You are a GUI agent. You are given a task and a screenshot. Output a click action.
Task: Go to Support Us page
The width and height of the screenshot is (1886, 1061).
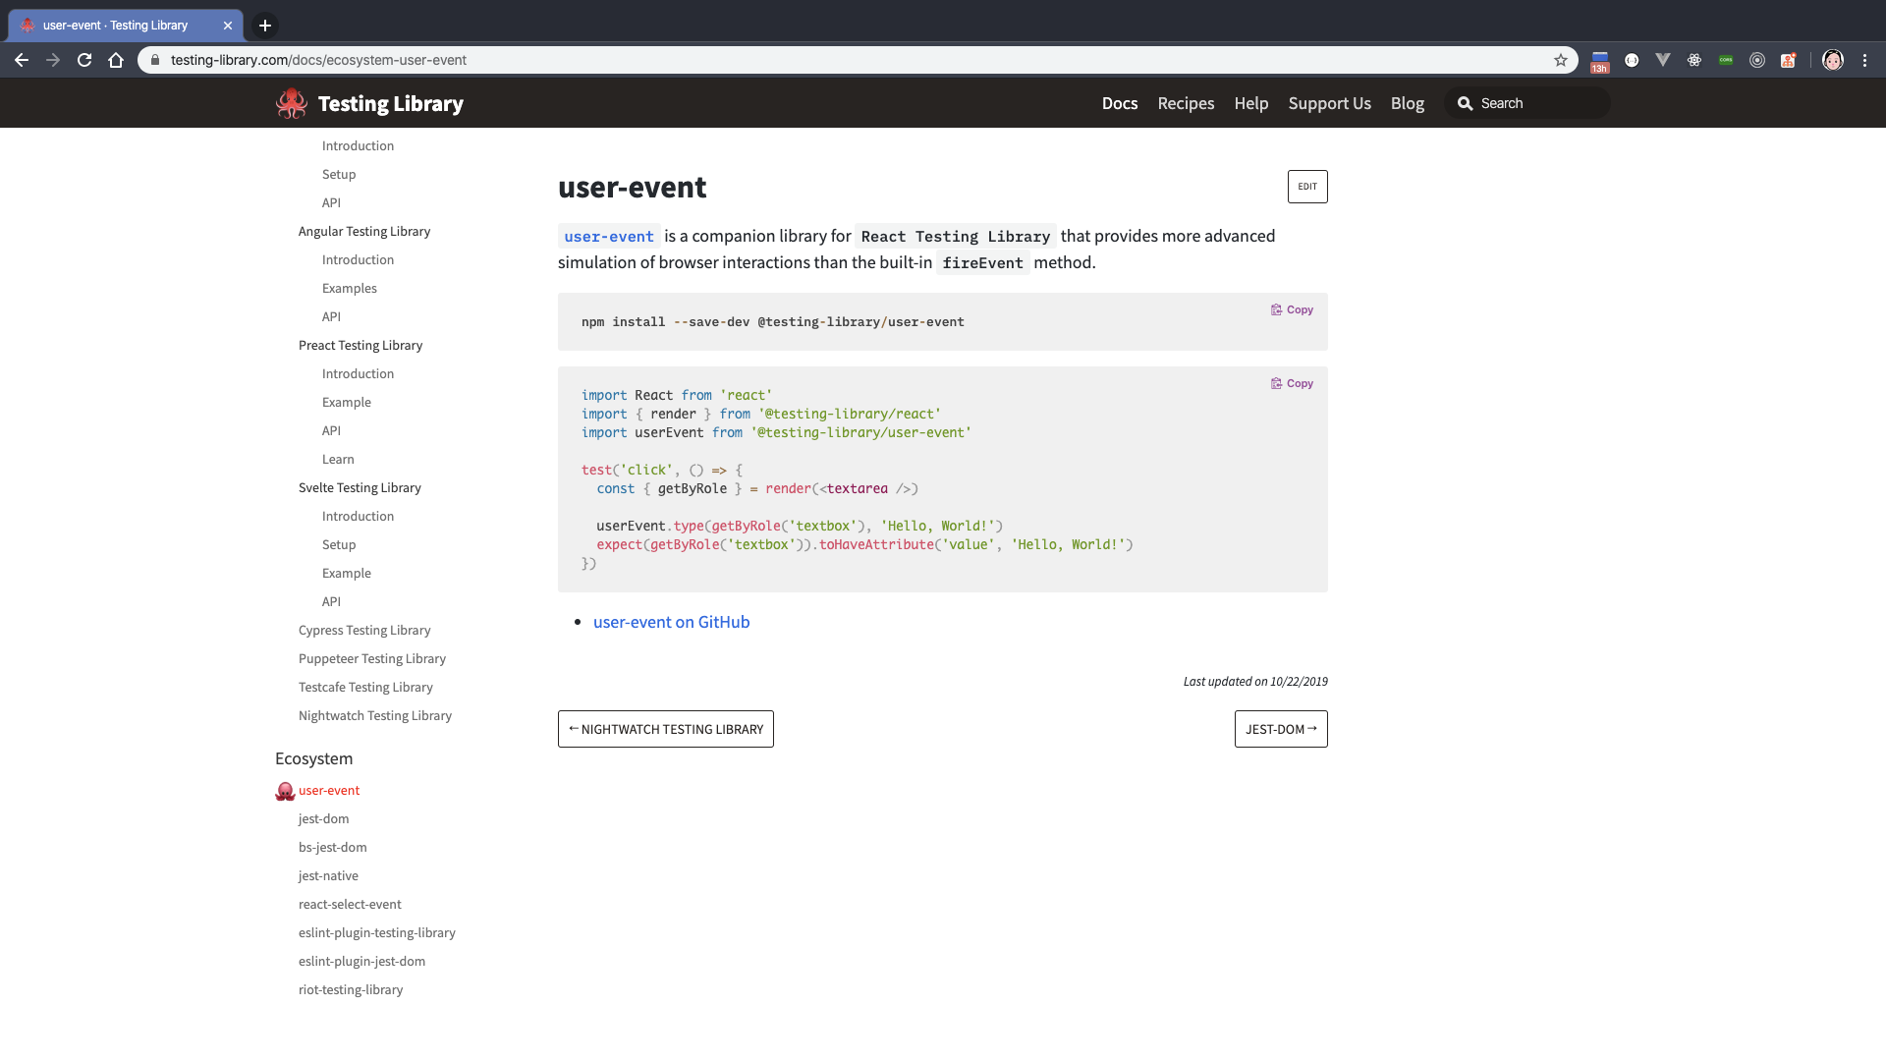click(x=1329, y=103)
